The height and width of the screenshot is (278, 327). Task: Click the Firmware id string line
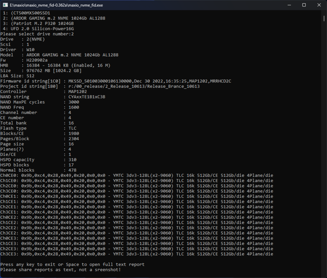click(115, 81)
